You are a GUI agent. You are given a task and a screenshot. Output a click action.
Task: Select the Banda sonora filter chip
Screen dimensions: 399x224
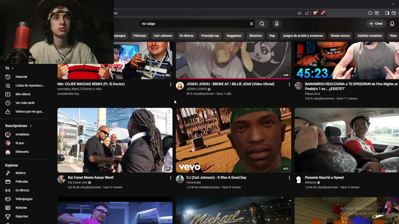340,36
